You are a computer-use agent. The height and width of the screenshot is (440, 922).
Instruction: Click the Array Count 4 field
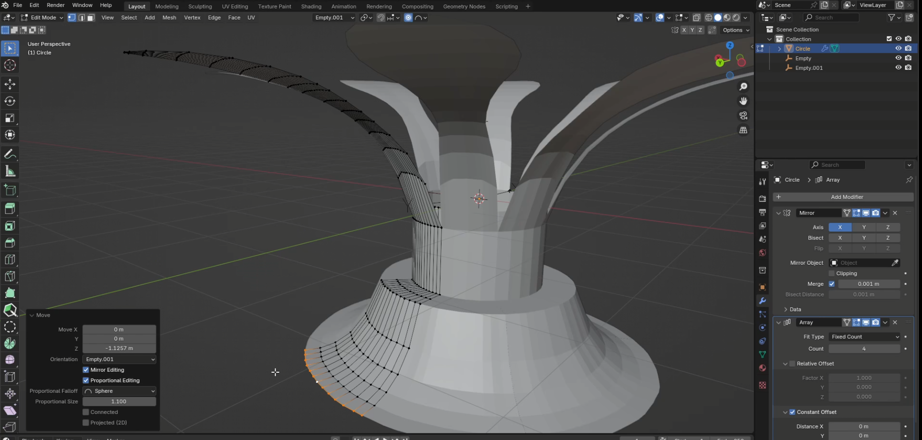pyautogui.click(x=864, y=349)
